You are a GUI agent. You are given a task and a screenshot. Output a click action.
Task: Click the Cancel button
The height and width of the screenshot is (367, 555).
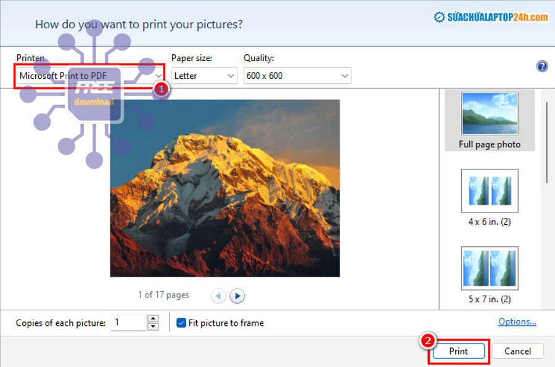pyautogui.click(x=517, y=351)
